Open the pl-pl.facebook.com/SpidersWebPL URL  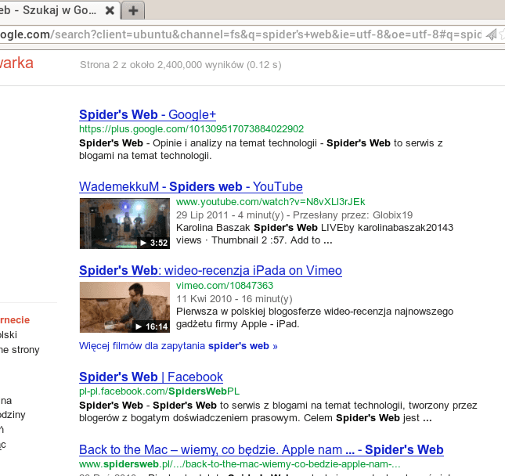pos(160,391)
